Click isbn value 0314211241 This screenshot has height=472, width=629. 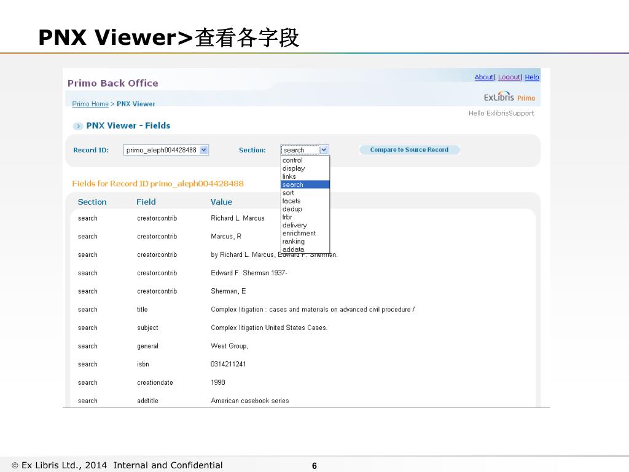(x=229, y=364)
